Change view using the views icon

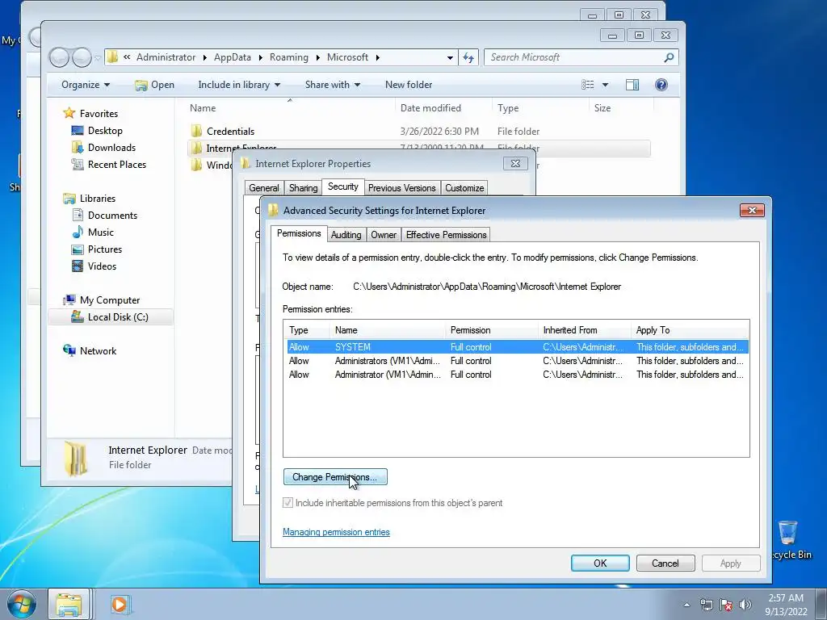(588, 85)
